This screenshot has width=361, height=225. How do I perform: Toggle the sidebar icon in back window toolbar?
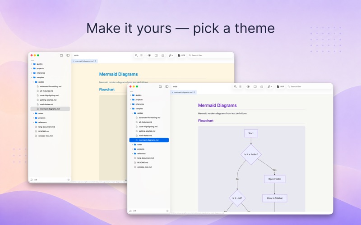[68, 55]
